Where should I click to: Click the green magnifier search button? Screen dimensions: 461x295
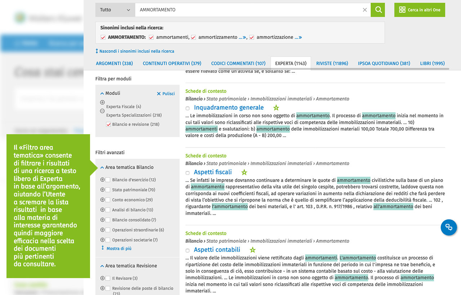[x=378, y=10]
